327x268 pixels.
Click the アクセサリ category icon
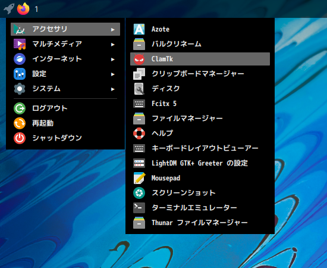coord(20,29)
